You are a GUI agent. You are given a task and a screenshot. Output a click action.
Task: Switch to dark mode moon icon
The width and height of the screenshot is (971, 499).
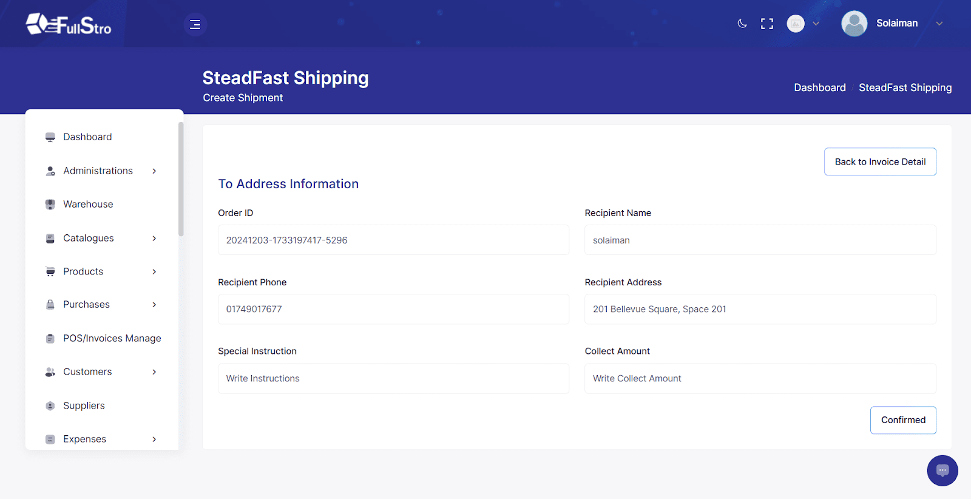(742, 24)
